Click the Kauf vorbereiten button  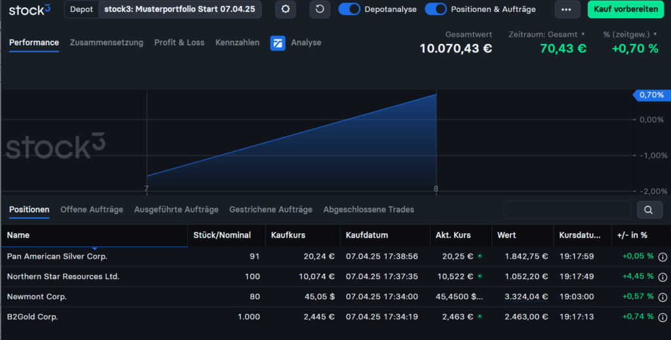tap(626, 9)
